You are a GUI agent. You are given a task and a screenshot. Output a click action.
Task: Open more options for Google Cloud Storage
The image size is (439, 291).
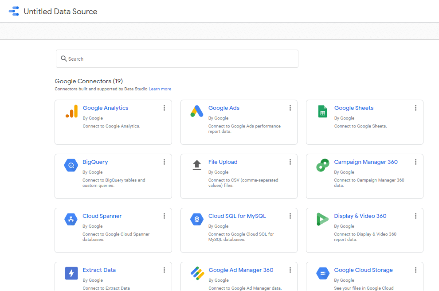(x=416, y=270)
